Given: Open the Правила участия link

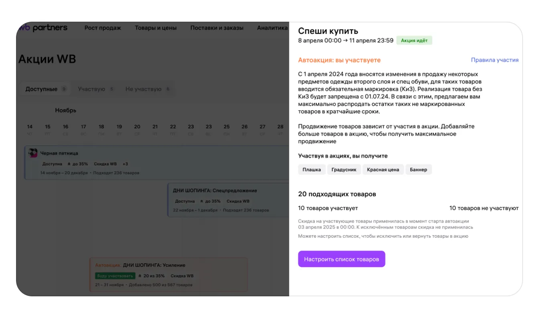Looking at the screenshot, I should coord(494,60).
